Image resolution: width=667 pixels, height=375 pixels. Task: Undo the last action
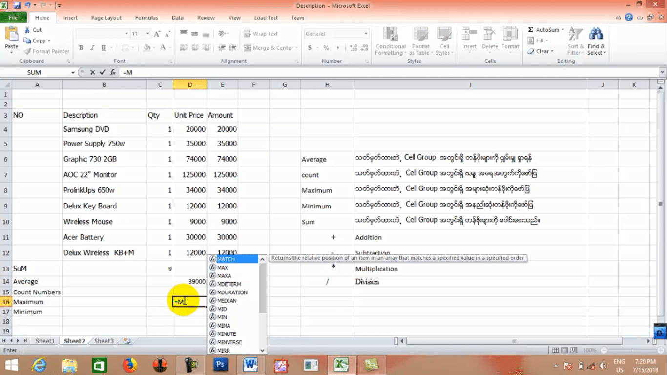[x=28, y=5]
